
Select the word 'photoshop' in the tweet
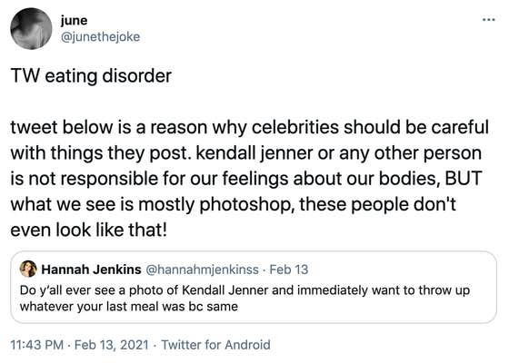click(247, 205)
